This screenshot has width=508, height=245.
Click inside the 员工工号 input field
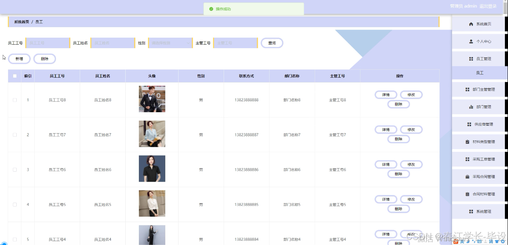pos(47,43)
